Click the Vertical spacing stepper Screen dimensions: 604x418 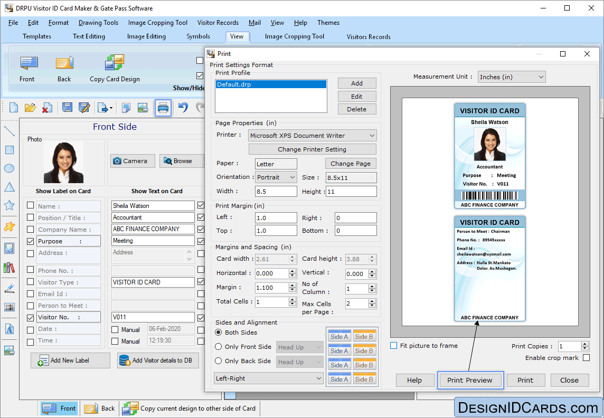[x=372, y=274]
